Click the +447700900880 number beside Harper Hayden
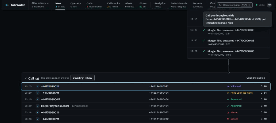Screen dimensions: 276x123 click(x=79, y=106)
